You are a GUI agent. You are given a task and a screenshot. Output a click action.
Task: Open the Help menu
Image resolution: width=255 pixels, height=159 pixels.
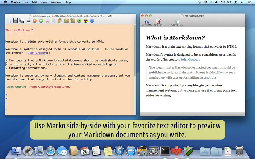[68, 2]
